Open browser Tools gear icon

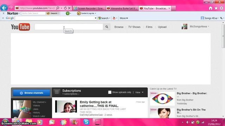pos(221,8)
